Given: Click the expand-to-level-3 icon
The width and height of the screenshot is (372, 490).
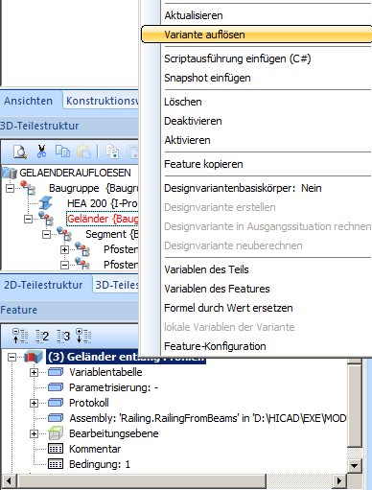Looking at the screenshot, I should click(x=63, y=337).
